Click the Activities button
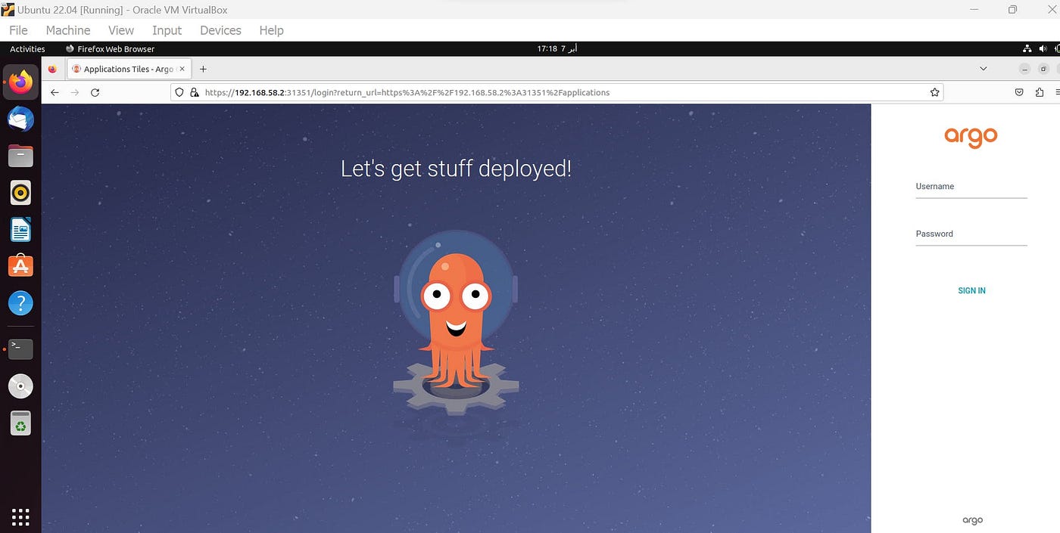 point(27,49)
